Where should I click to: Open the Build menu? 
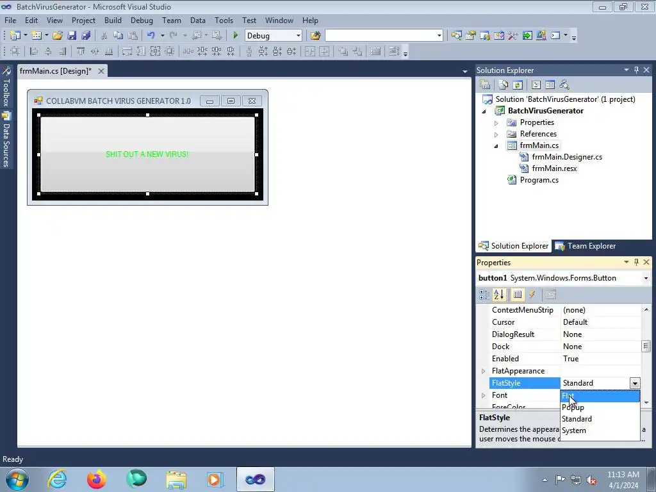[113, 20]
